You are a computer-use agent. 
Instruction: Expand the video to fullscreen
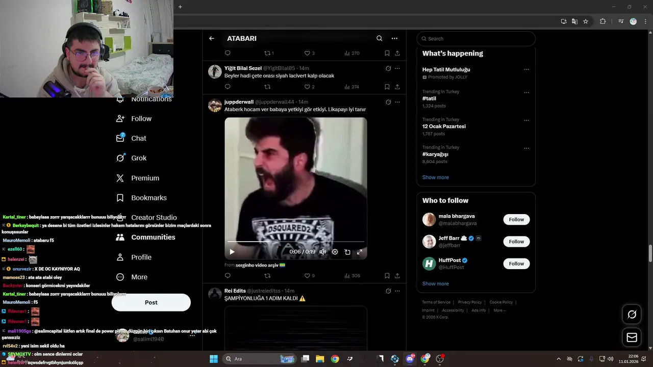(x=360, y=252)
